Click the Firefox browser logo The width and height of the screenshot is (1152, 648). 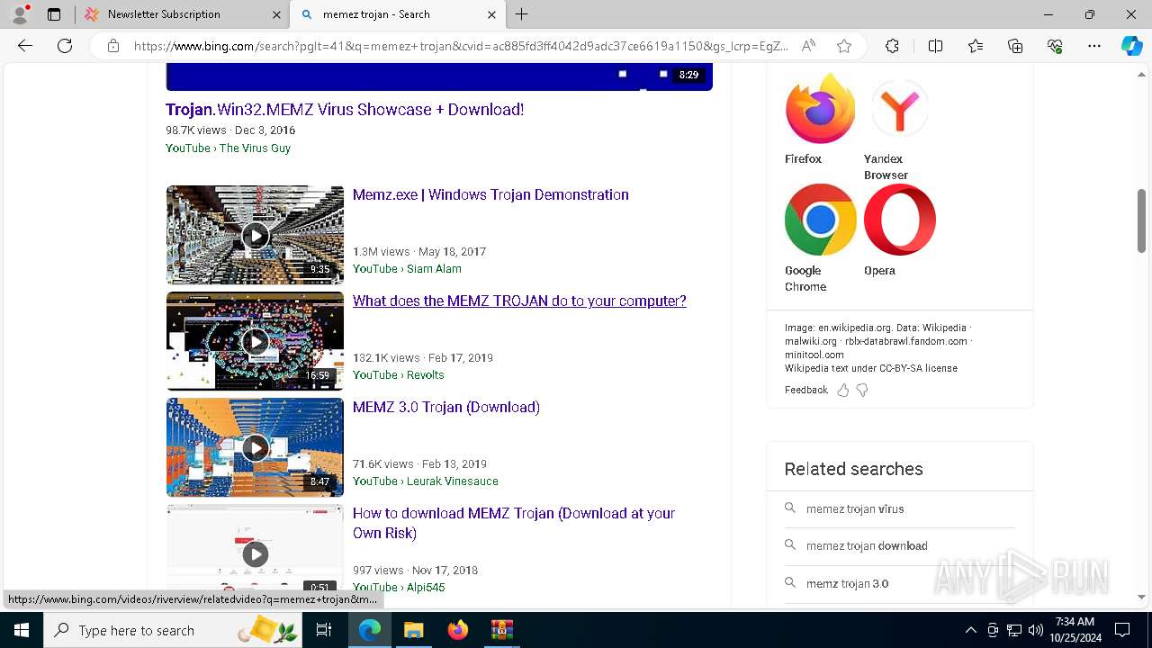820,109
